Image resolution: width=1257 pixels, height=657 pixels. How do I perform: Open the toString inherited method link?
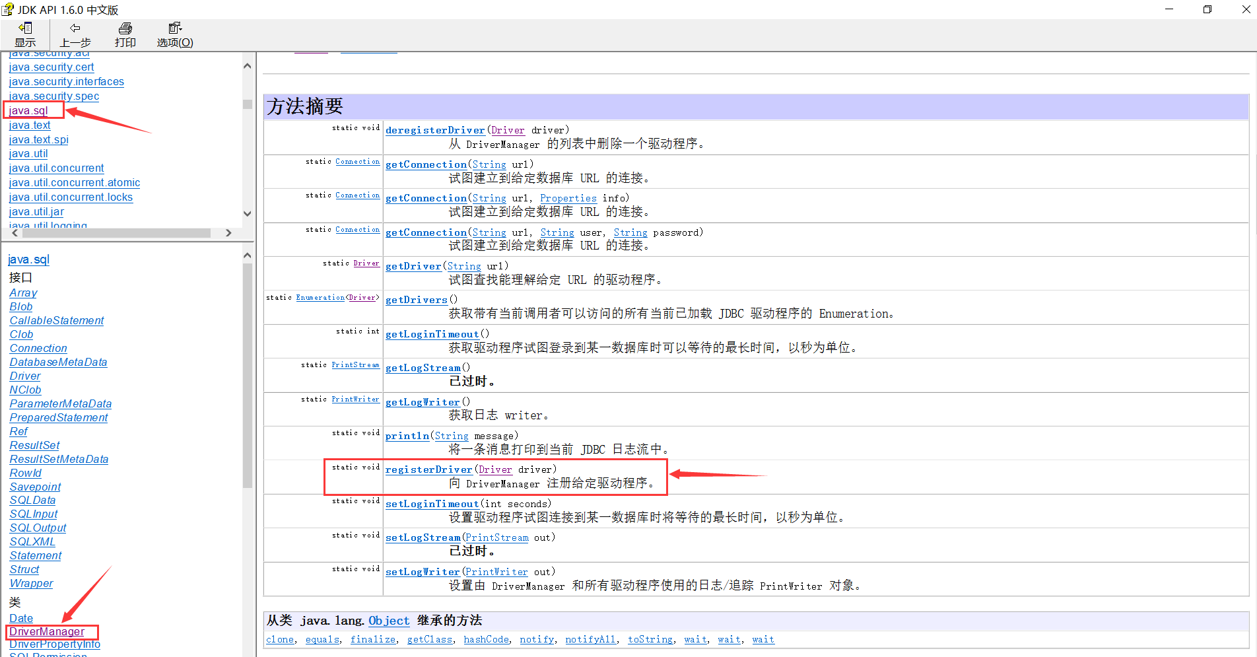tap(650, 639)
